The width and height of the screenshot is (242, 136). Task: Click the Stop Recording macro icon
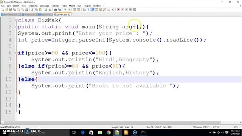(122, 9)
